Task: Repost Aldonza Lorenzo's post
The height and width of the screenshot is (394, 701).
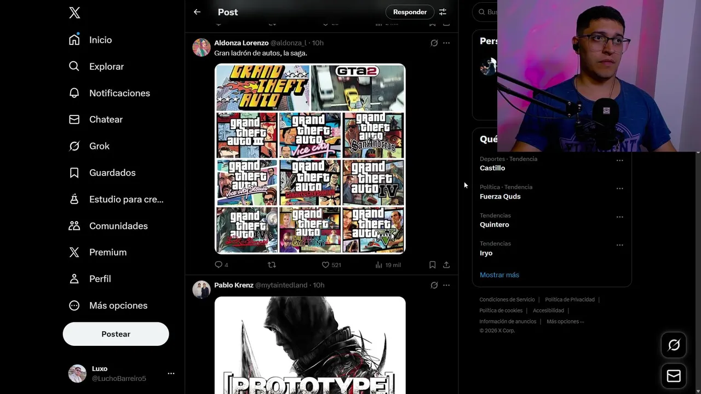Action: point(272,265)
